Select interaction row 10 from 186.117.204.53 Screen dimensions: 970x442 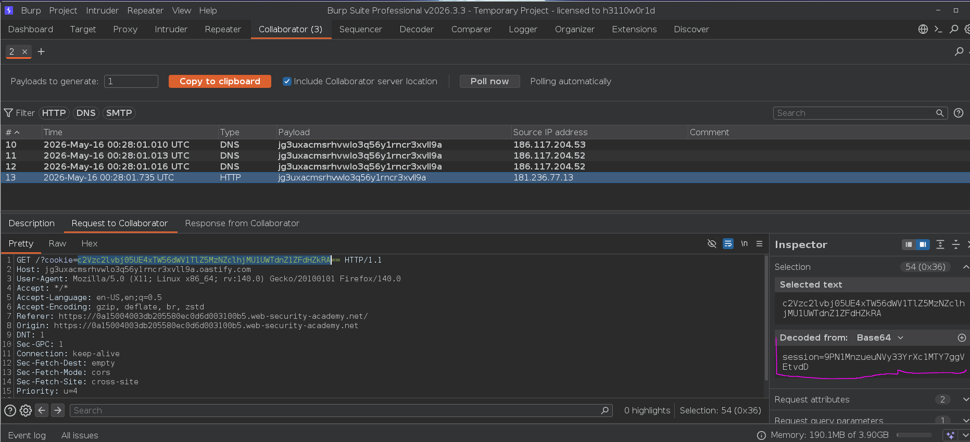tap(485, 145)
